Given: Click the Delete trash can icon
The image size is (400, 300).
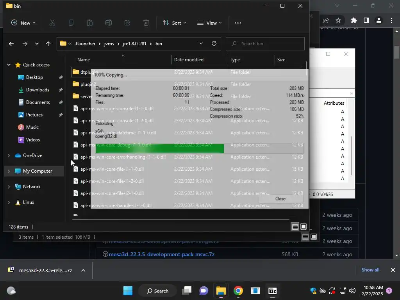Looking at the screenshot, I should click(x=146, y=23).
